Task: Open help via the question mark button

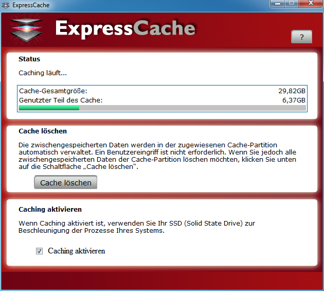Action: click(x=301, y=37)
